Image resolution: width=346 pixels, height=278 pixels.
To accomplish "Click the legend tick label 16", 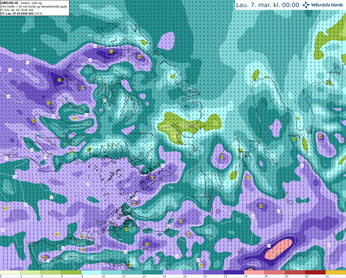I will 164,276.
